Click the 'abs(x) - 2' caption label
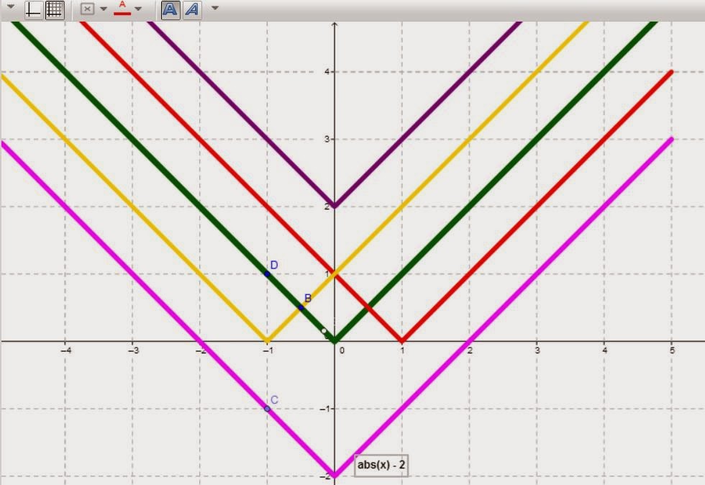 click(x=382, y=465)
